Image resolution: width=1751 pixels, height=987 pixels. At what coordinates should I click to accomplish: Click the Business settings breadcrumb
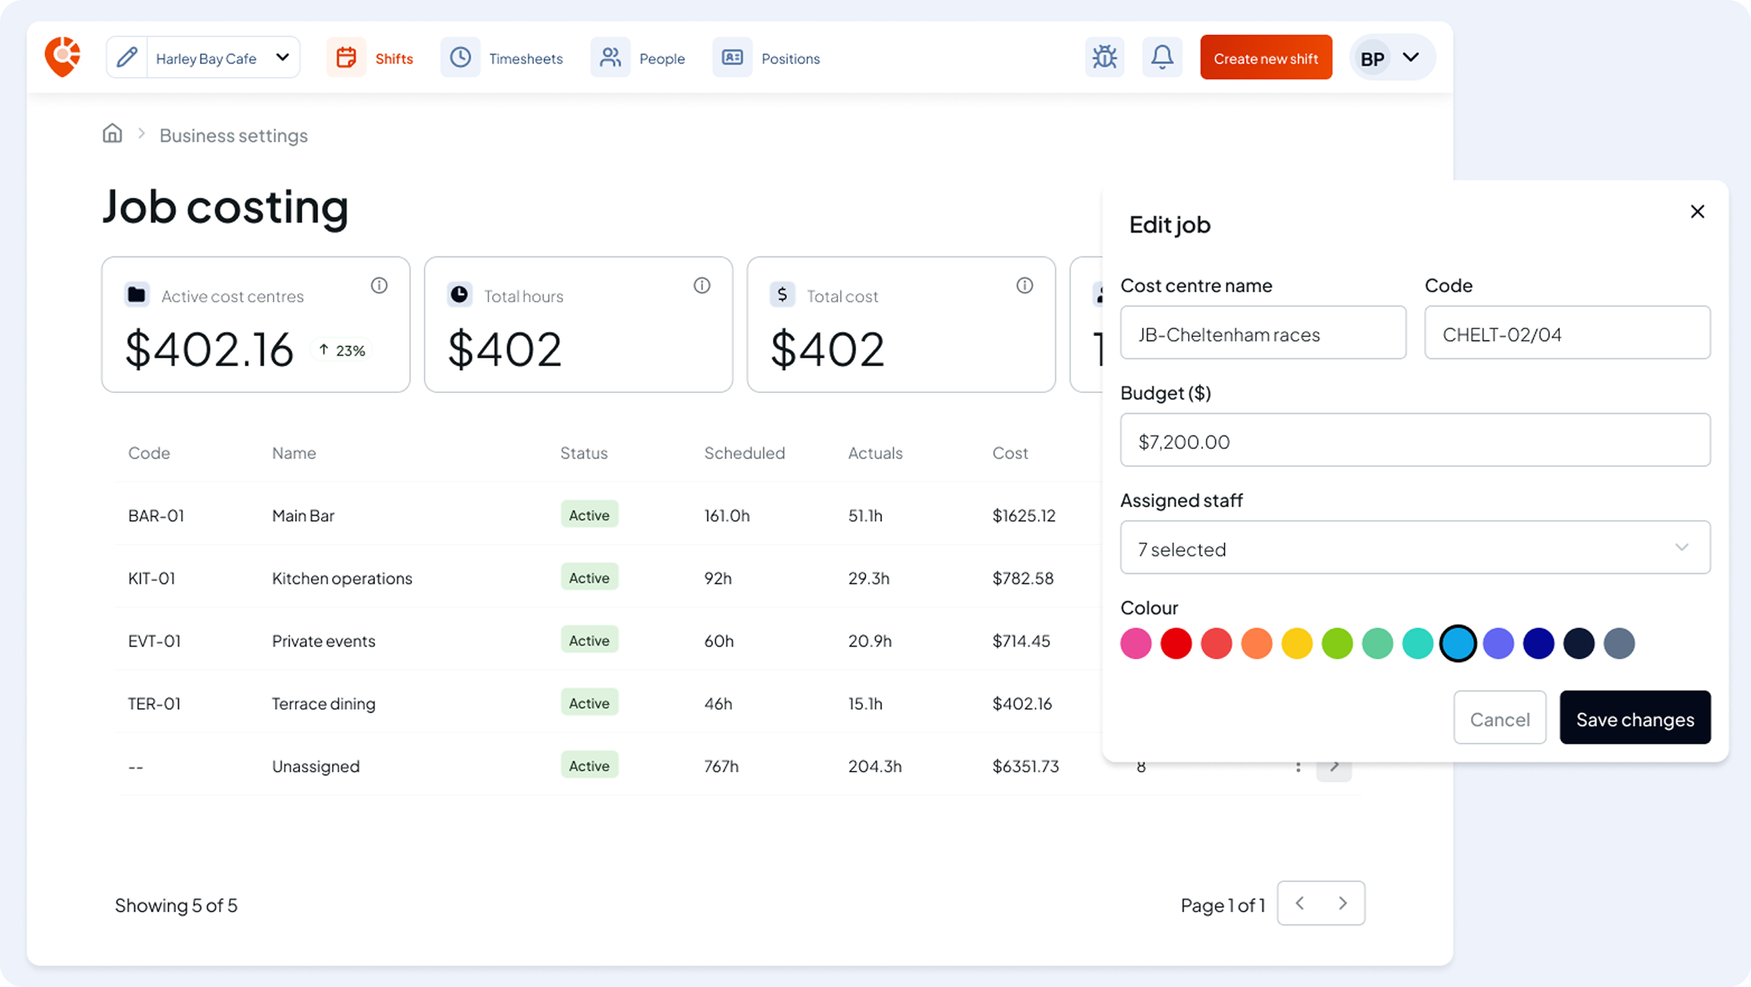click(x=233, y=135)
